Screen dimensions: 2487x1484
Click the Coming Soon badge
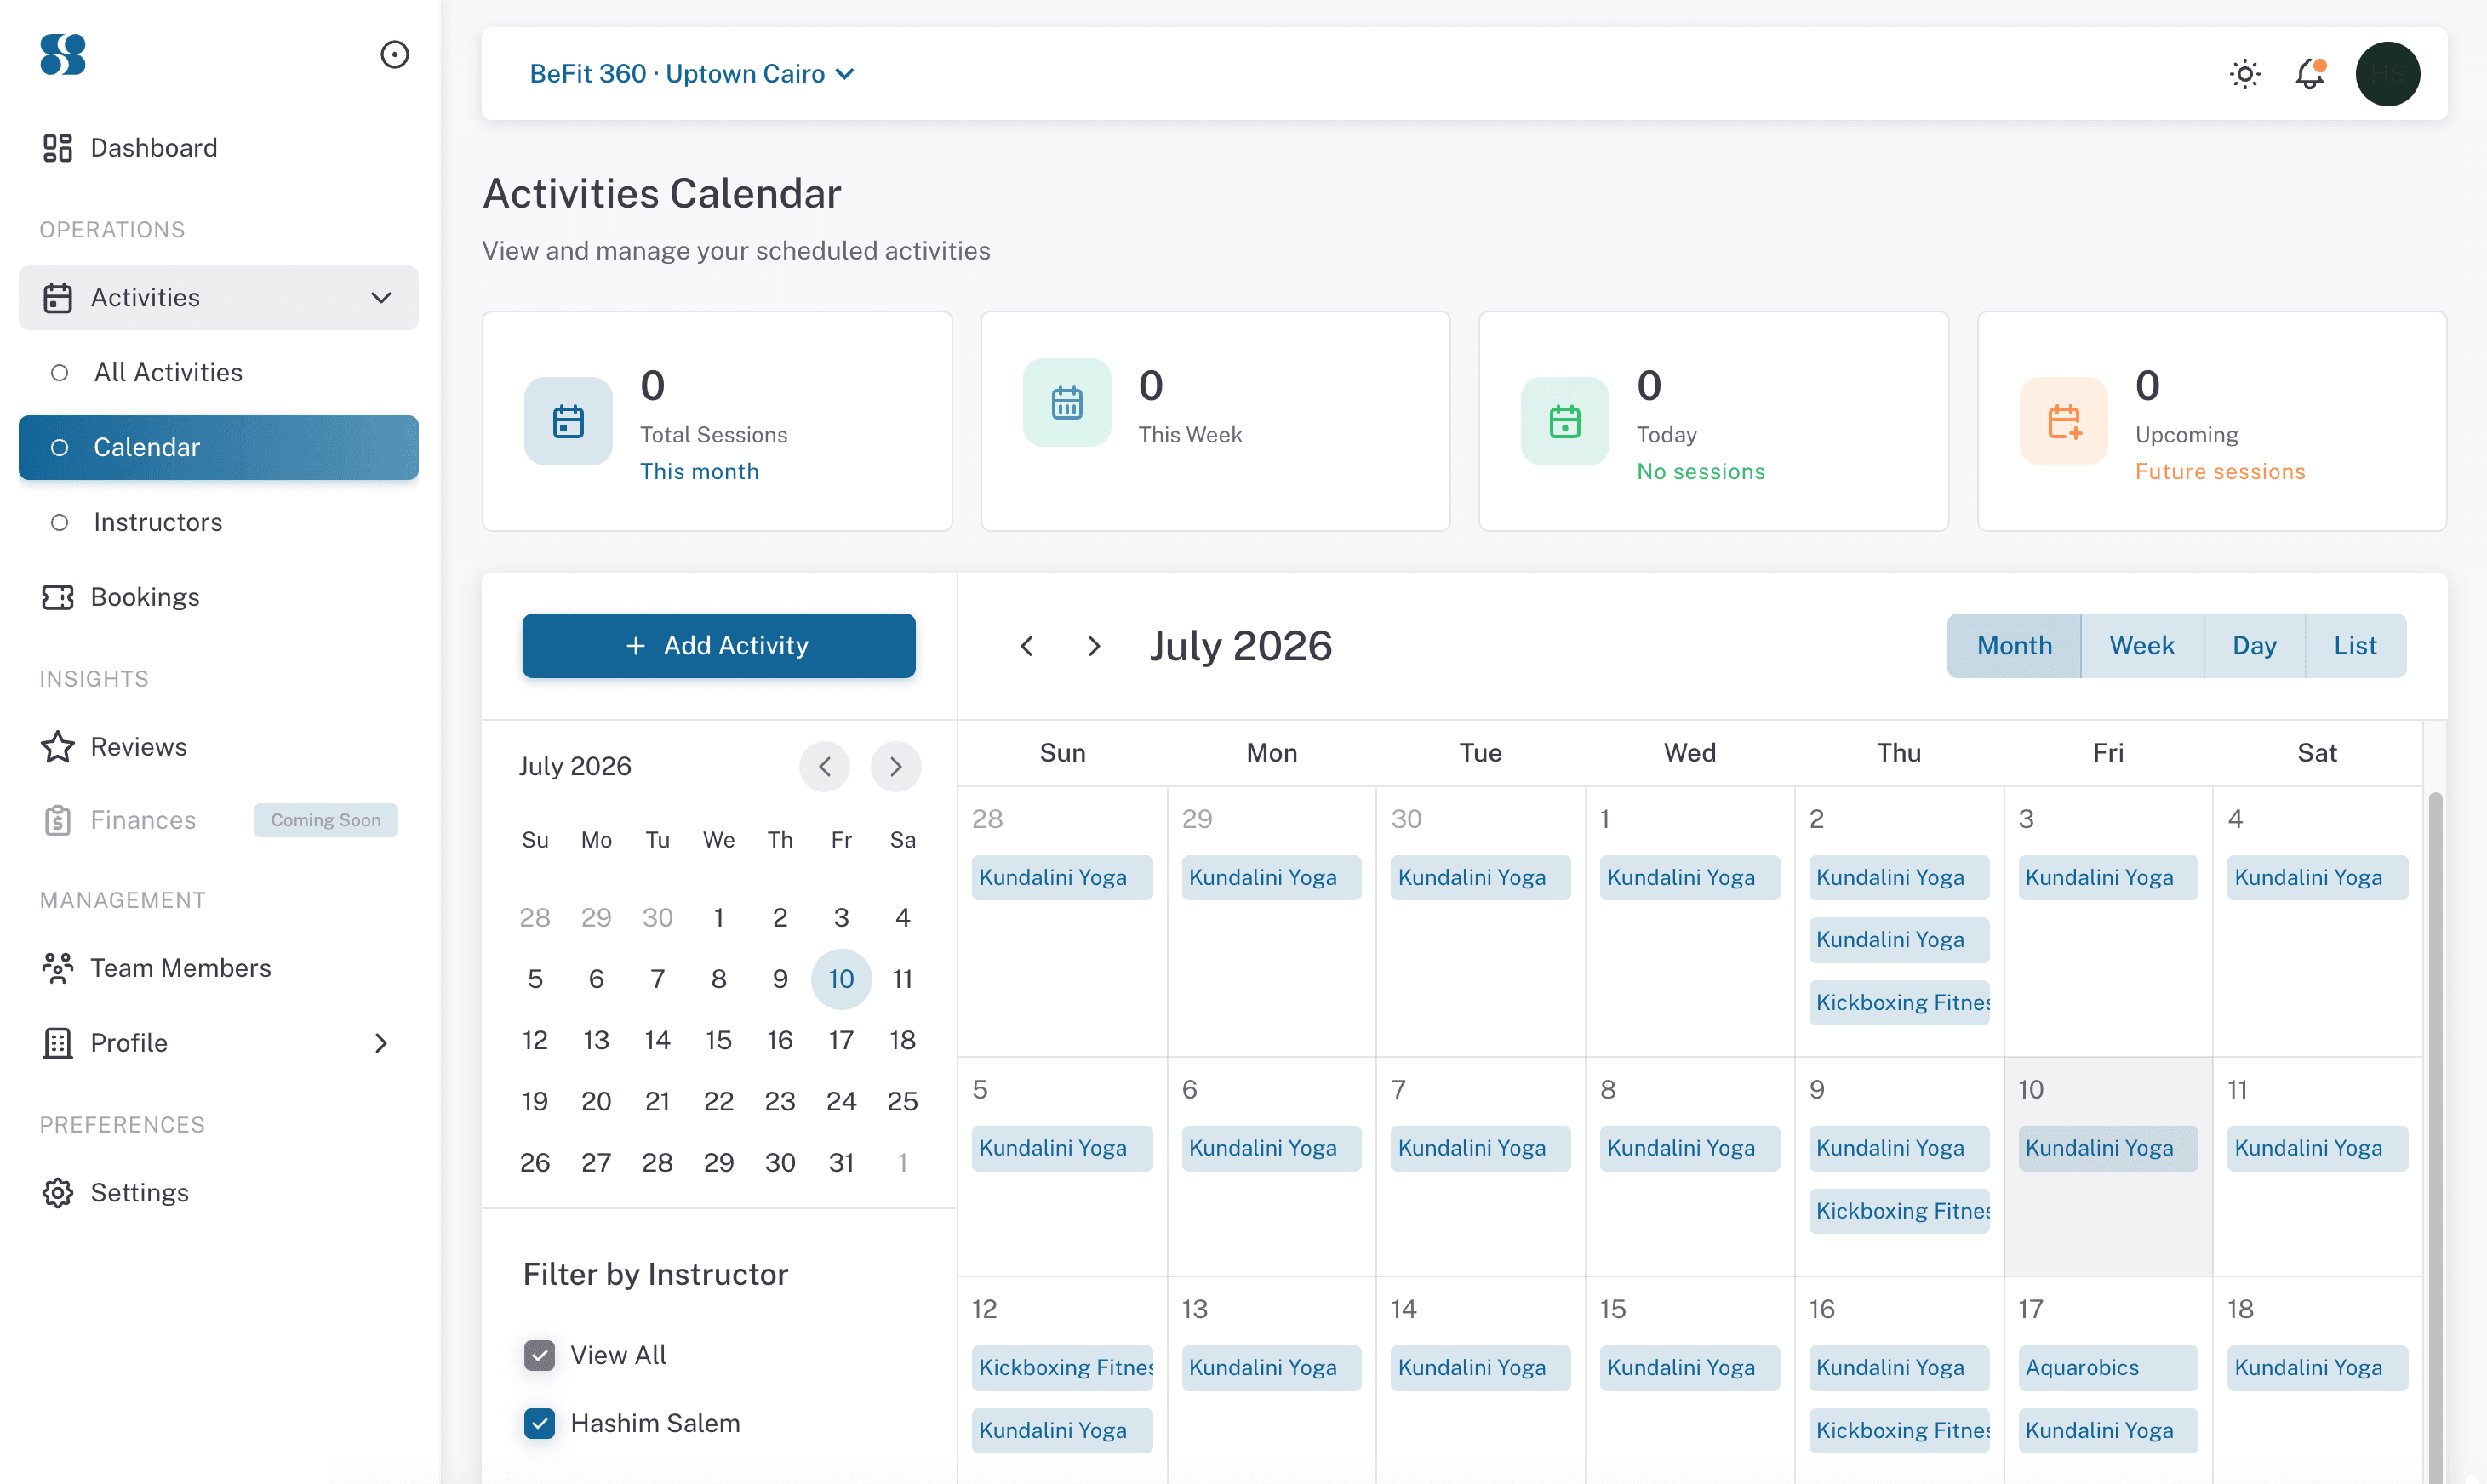tap(325, 820)
